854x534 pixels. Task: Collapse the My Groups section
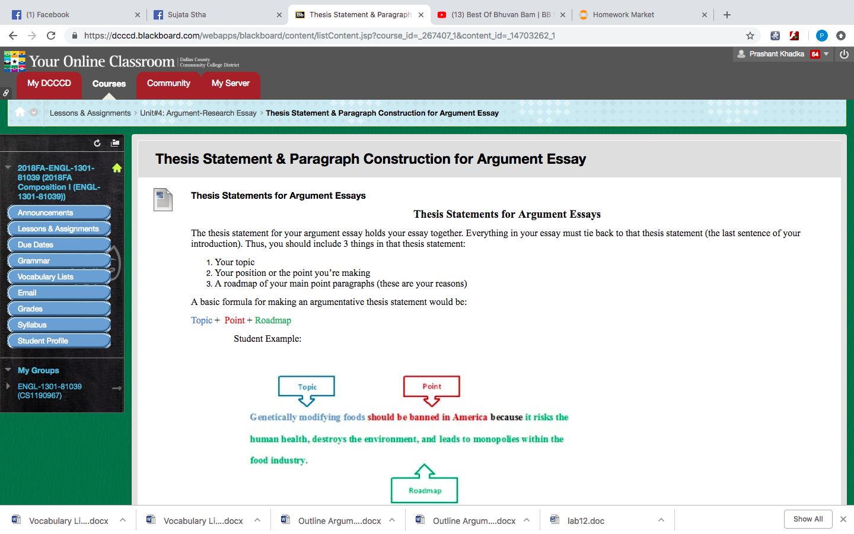point(8,370)
